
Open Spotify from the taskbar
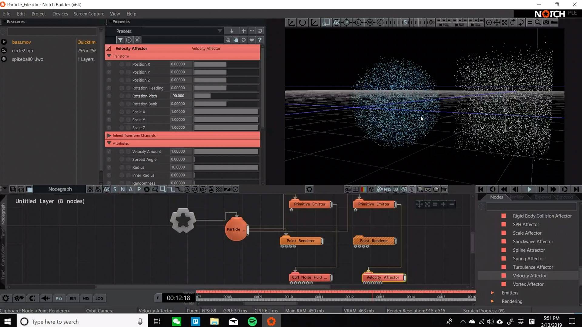[252, 321]
